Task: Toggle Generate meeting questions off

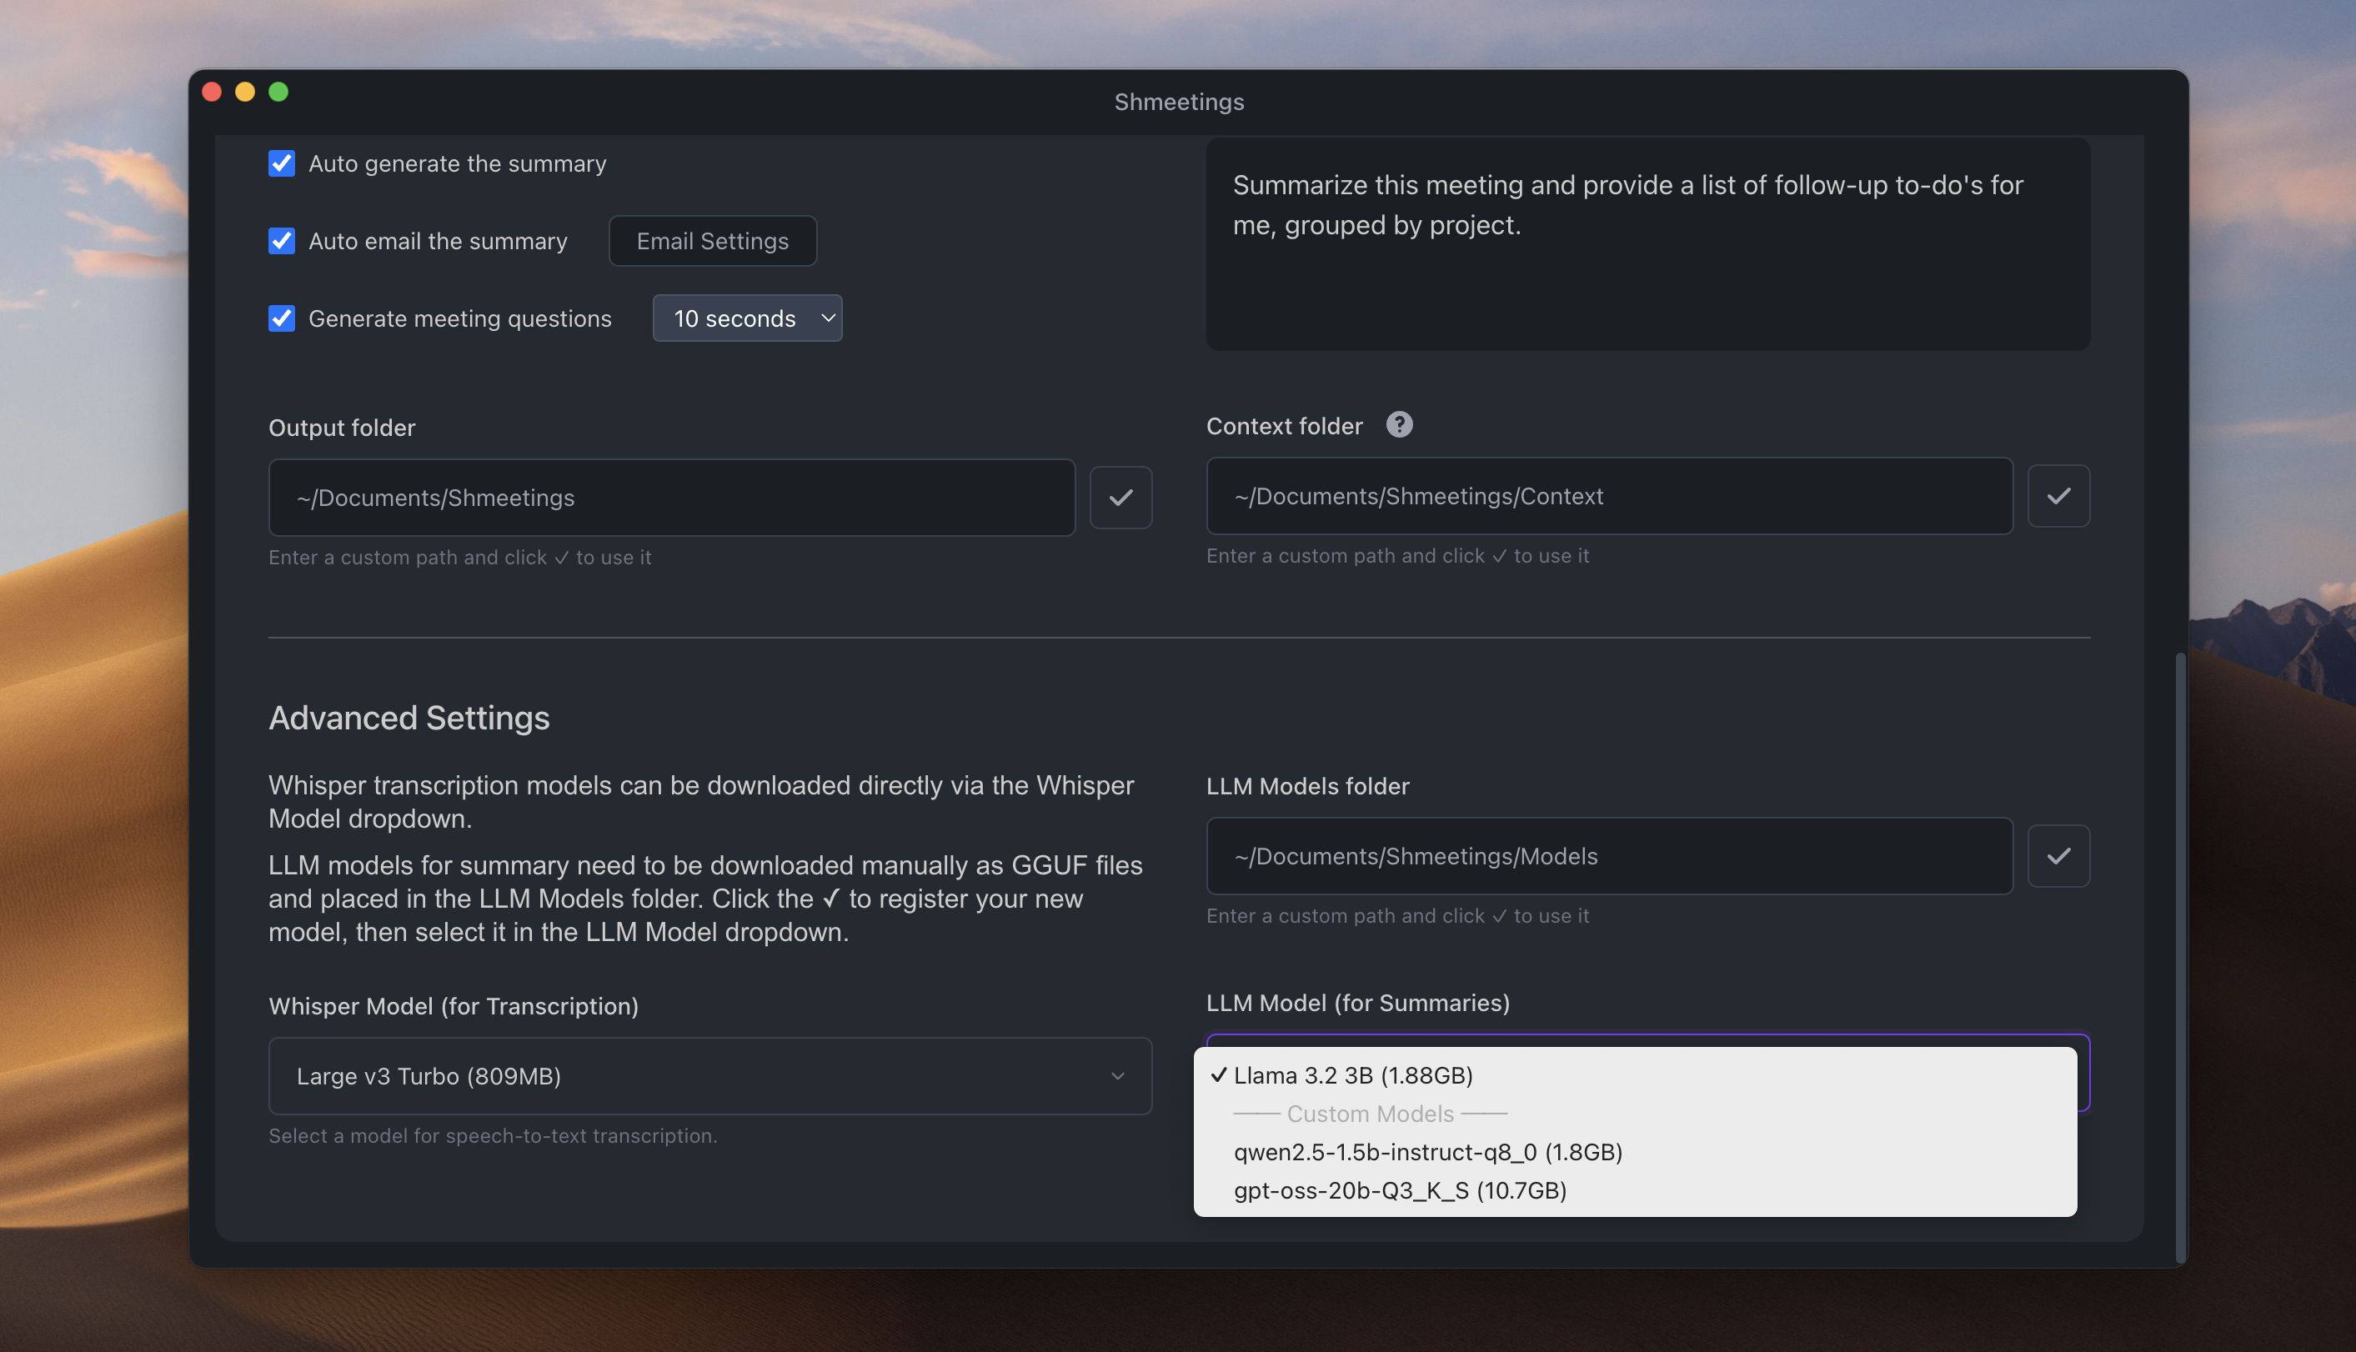Action: pyautogui.click(x=282, y=318)
